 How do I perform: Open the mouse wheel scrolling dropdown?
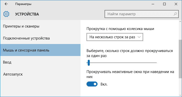[x=115, y=37]
